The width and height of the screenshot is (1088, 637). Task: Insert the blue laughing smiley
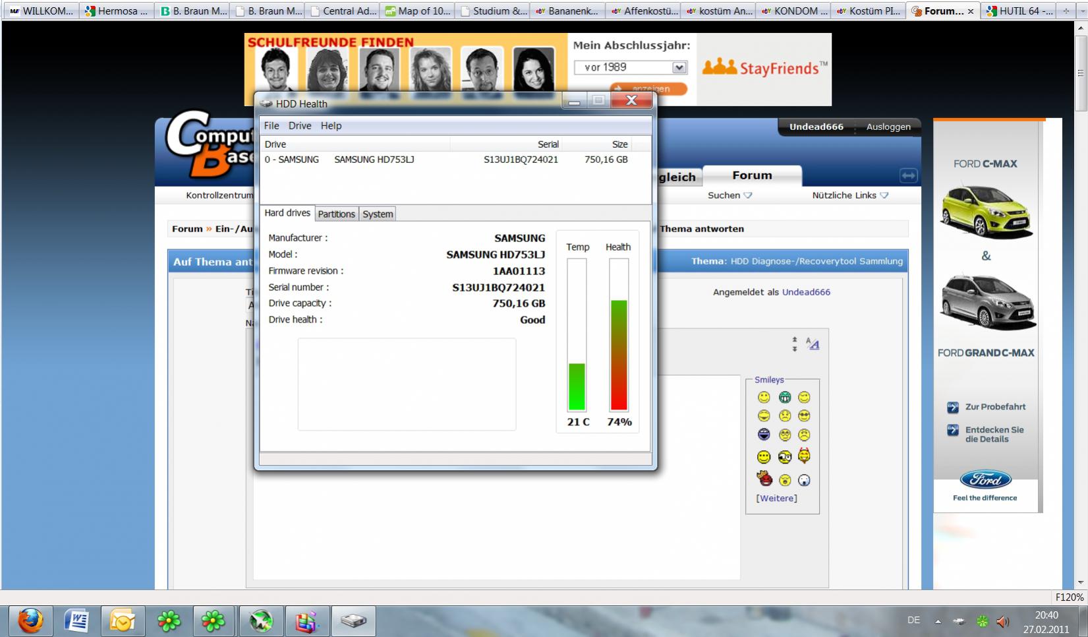pyautogui.click(x=764, y=435)
